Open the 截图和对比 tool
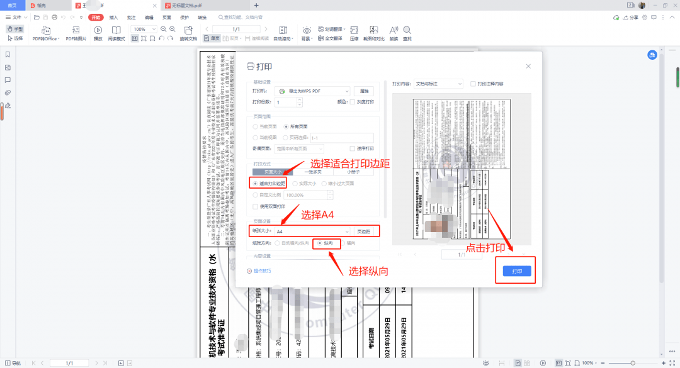Image resolution: width=680 pixels, height=368 pixels. coord(374,30)
